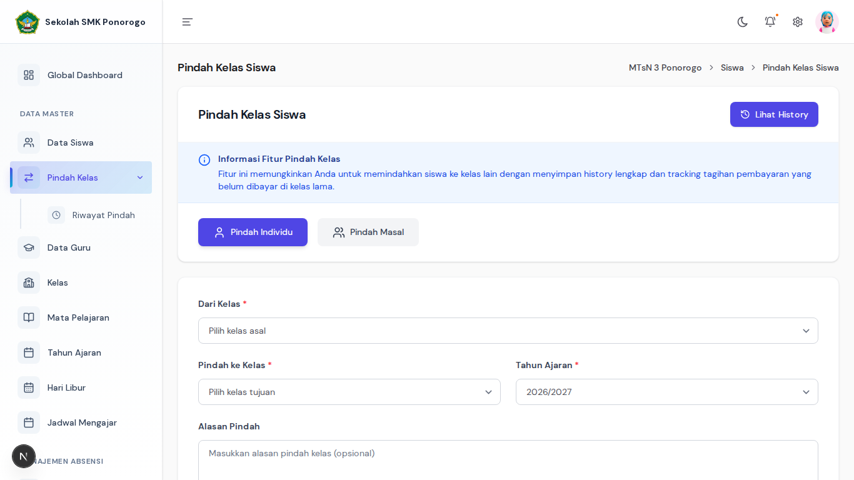Open Kelas menu label

tap(58, 282)
